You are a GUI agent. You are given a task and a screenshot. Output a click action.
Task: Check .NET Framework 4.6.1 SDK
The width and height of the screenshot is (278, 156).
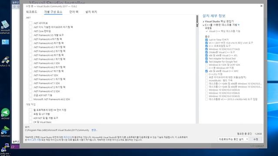pyautogui.click(x=30, y=63)
